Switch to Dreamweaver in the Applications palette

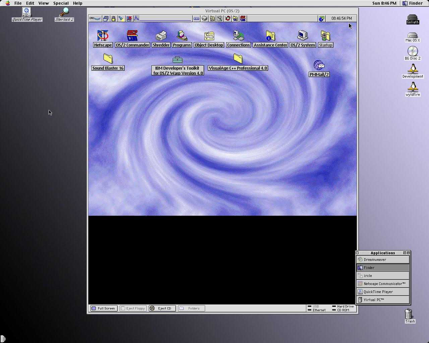point(383,260)
